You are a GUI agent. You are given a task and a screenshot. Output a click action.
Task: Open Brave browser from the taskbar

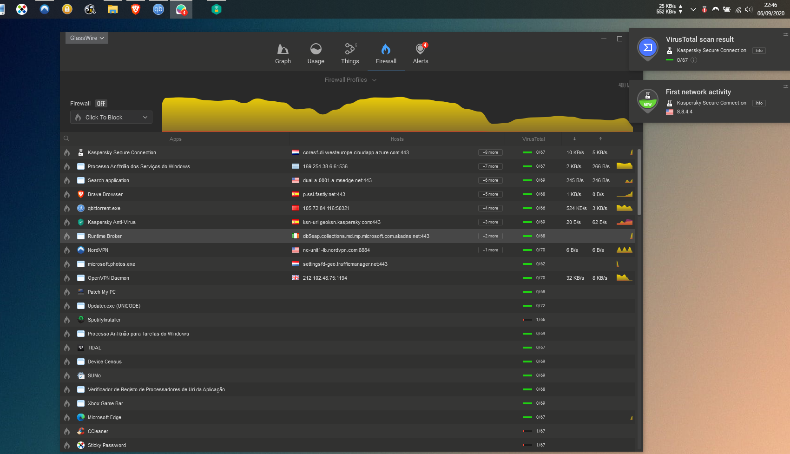pos(136,9)
